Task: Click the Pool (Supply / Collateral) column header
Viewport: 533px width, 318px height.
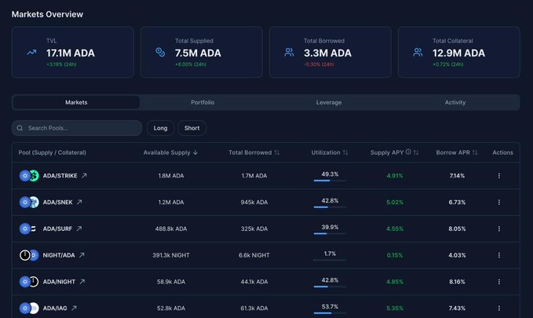Action: pyautogui.click(x=52, y=152)
